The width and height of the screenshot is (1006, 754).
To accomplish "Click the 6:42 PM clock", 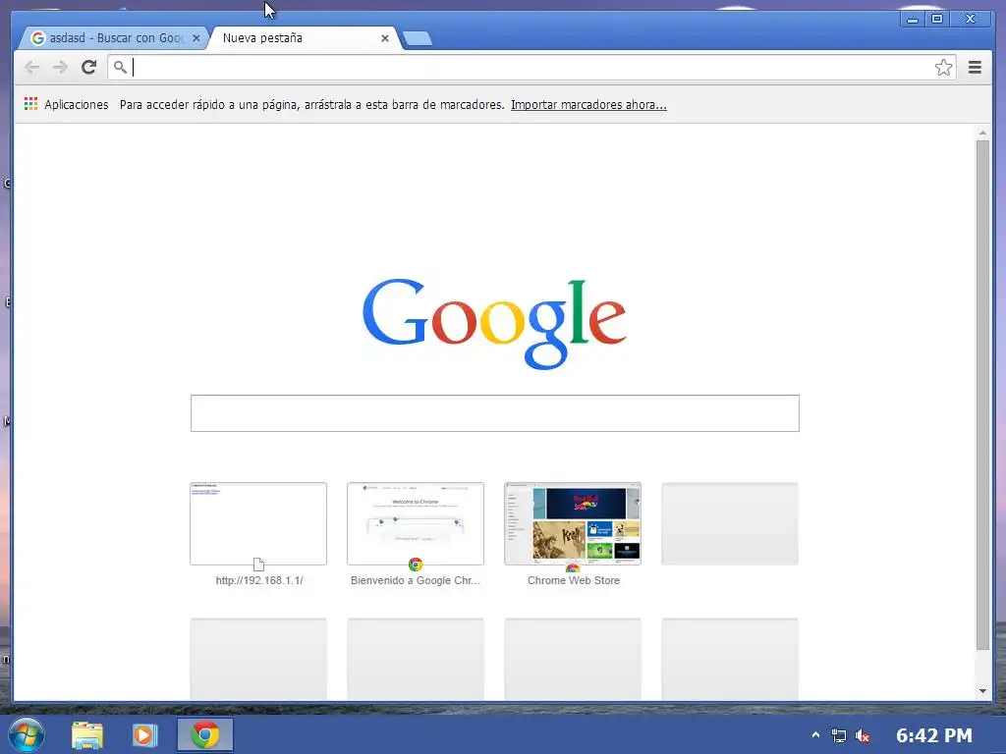I will [x=933, y=735].
